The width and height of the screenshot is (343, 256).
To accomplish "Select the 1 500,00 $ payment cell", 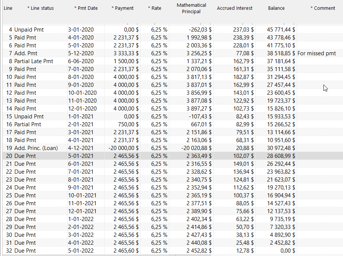I will (x=122, y=61).
